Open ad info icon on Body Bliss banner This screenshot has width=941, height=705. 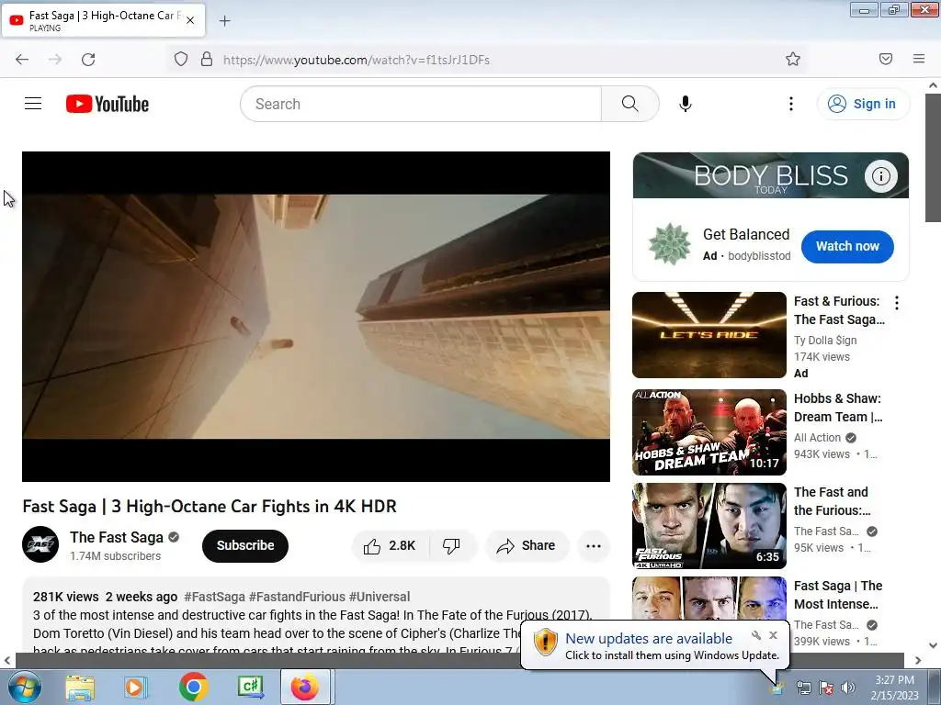coord(880,176)
